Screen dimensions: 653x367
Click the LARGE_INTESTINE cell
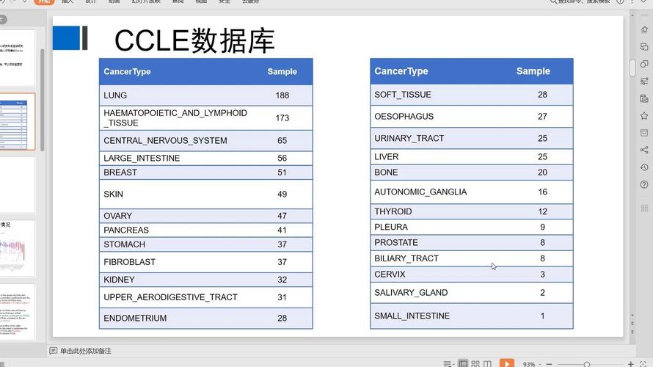(x=142, y=158)
